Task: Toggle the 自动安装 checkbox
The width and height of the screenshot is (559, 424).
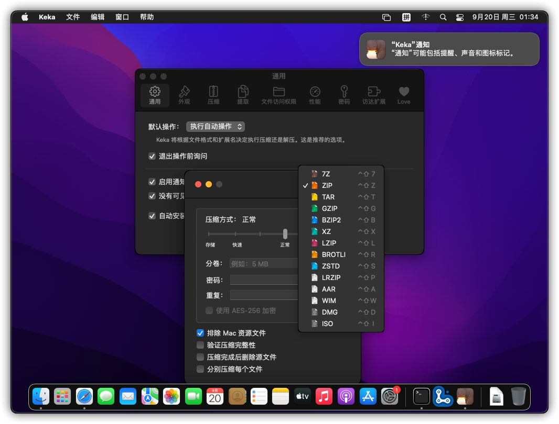Action: coord(152,216)
